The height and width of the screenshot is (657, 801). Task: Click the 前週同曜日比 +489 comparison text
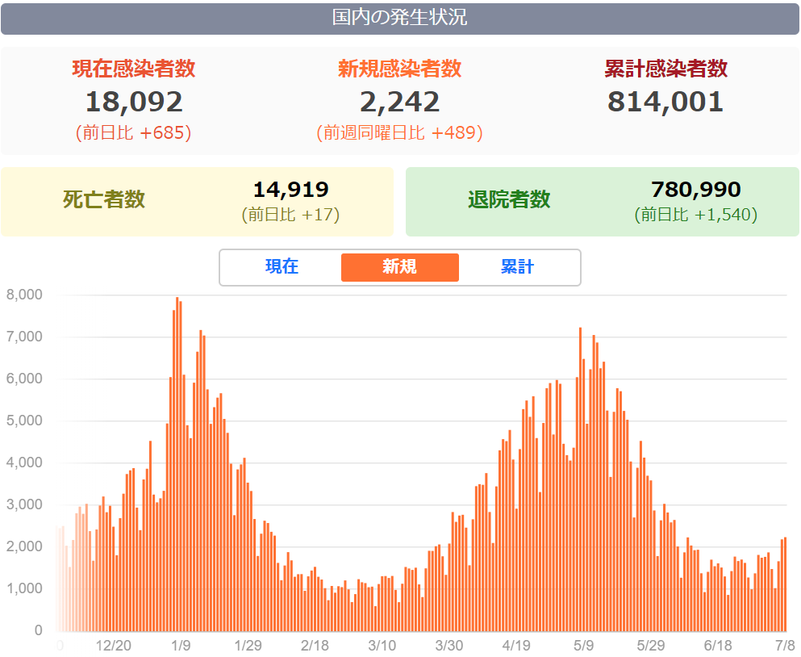pos(399,133)
